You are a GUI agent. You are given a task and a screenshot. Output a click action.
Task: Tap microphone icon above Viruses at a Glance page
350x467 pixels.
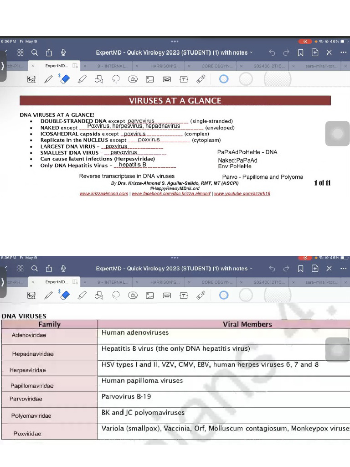pos(63,53)
